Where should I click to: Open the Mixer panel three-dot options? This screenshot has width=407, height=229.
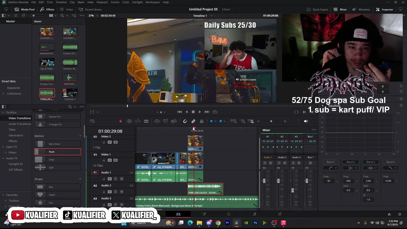[314, 130]
